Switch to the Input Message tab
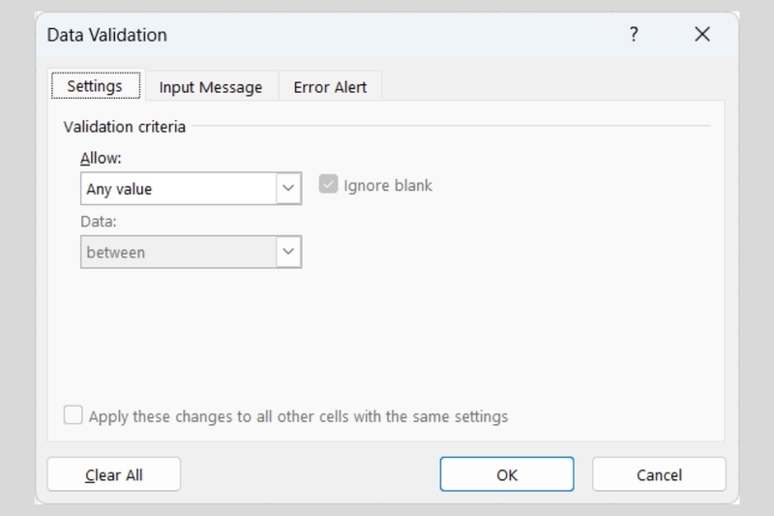 tap(211, 87)
